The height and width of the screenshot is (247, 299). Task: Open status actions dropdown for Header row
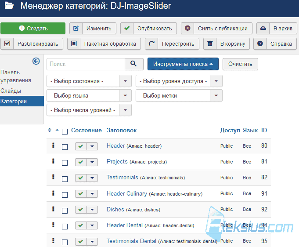pos(92,146)
